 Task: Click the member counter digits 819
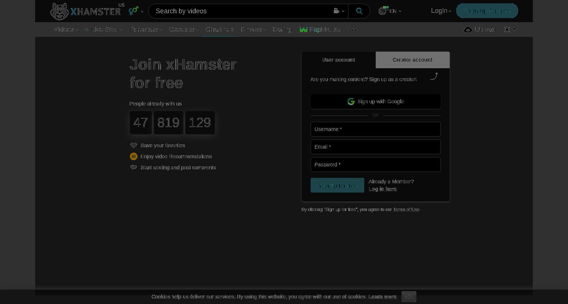point(169,123)
